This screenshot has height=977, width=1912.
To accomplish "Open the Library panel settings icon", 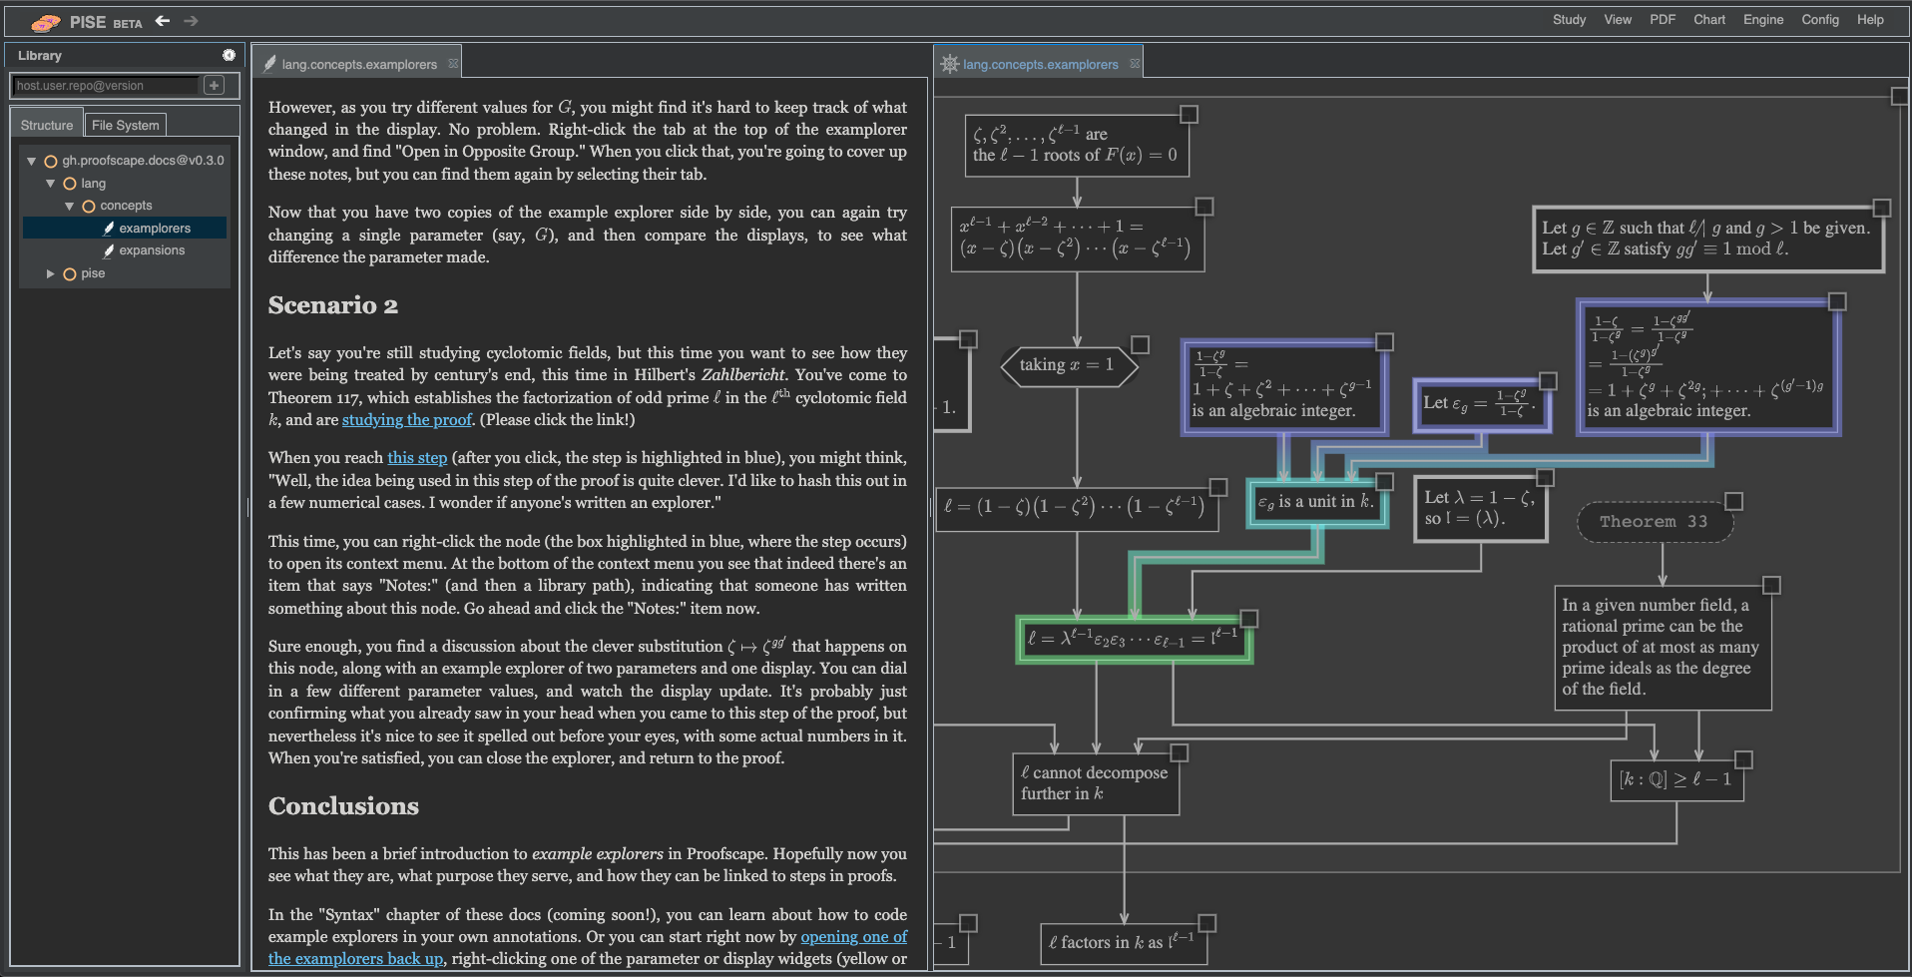I will point(229,55).
